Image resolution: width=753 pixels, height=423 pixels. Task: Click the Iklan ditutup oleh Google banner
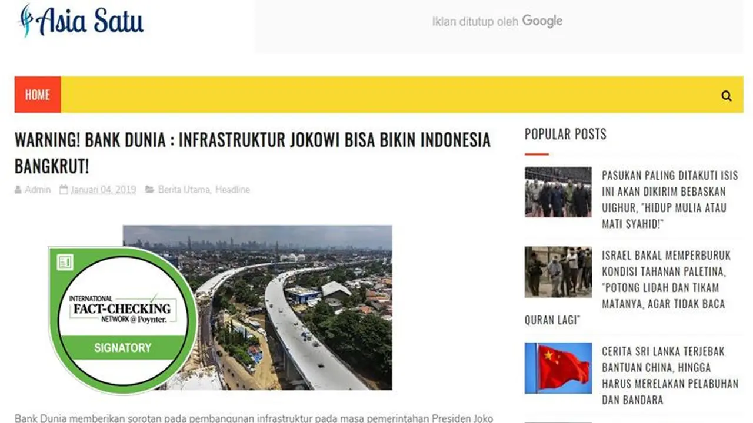click(499, 26)
